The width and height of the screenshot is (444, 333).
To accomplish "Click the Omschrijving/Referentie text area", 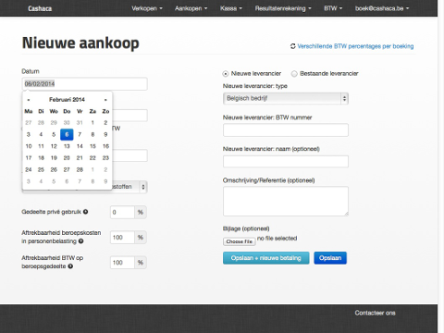I will point(286,201).
